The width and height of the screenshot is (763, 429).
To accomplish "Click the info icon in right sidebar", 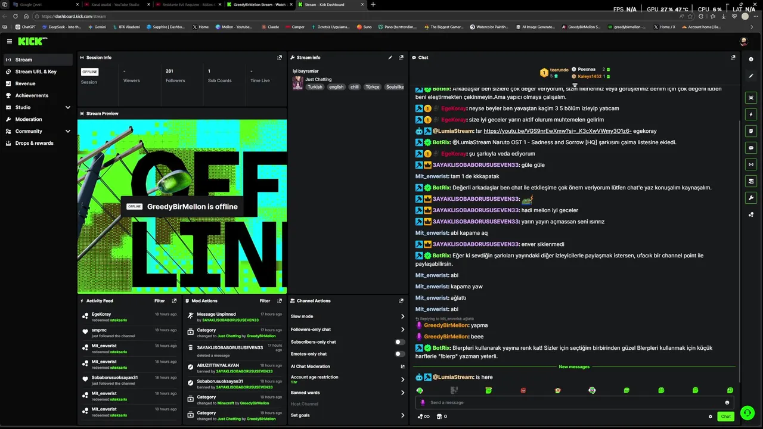I will (751, 59).
